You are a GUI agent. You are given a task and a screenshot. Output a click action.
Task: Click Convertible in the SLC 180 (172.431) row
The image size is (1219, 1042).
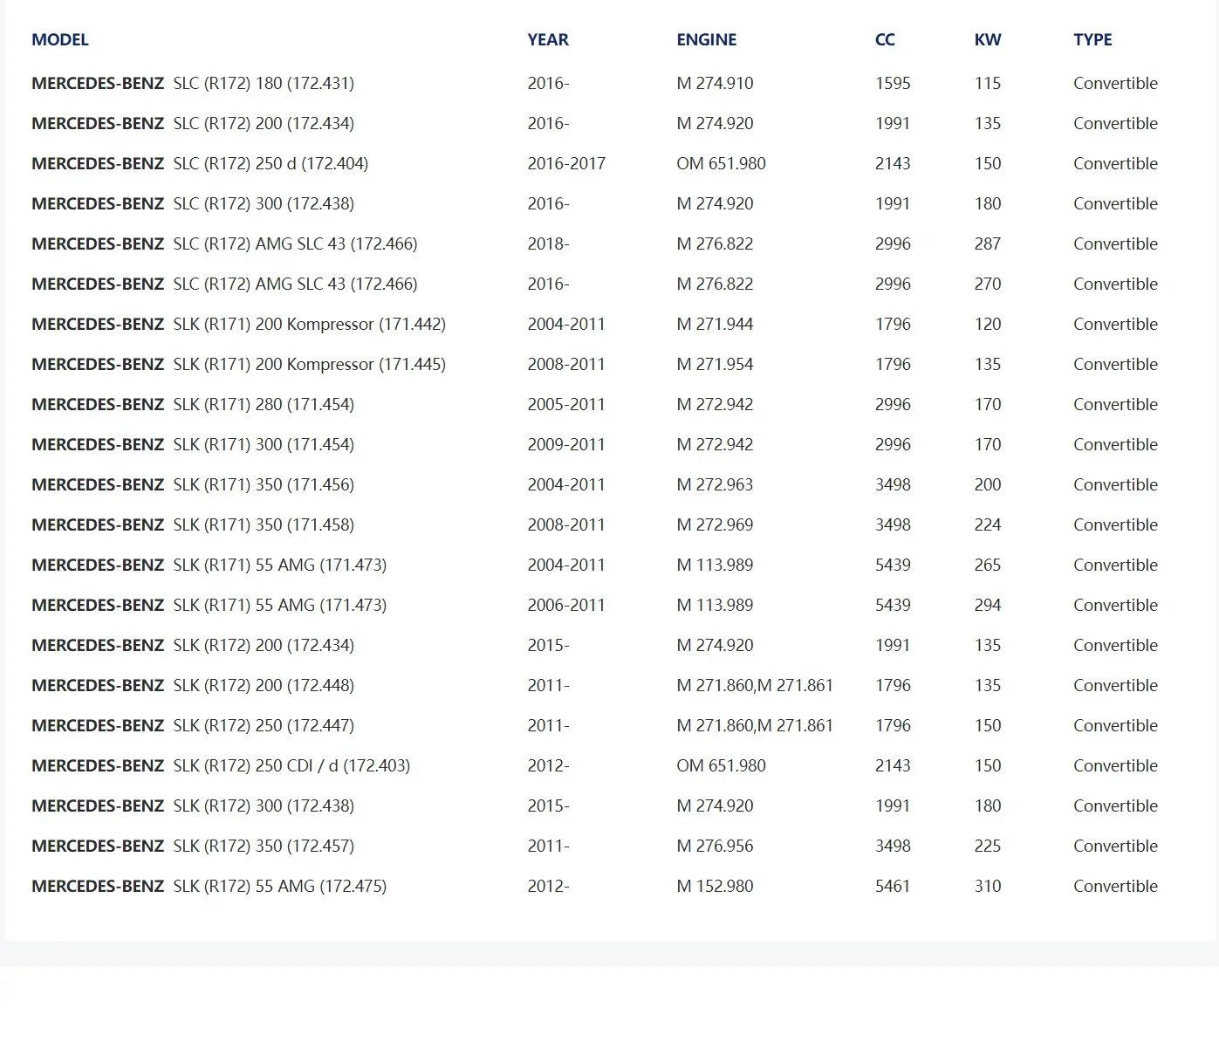click(1115, 84)
